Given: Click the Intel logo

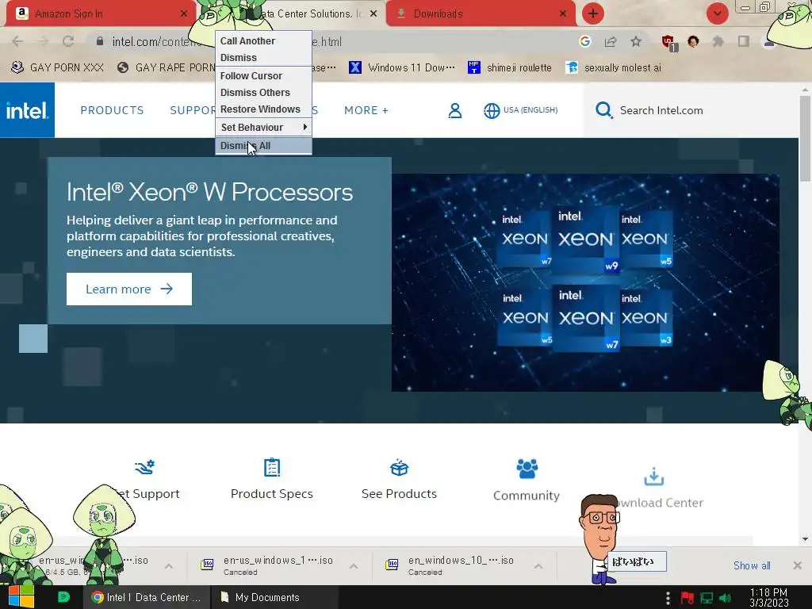Looking at the screenshot, I should pyautogui.click(x=27, y=110).
